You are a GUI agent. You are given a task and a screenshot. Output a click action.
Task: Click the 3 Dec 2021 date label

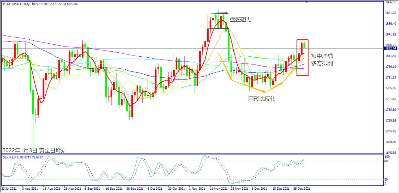259,188
